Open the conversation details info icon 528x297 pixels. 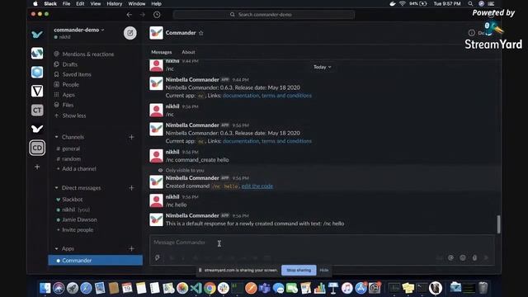coord(471,33)
